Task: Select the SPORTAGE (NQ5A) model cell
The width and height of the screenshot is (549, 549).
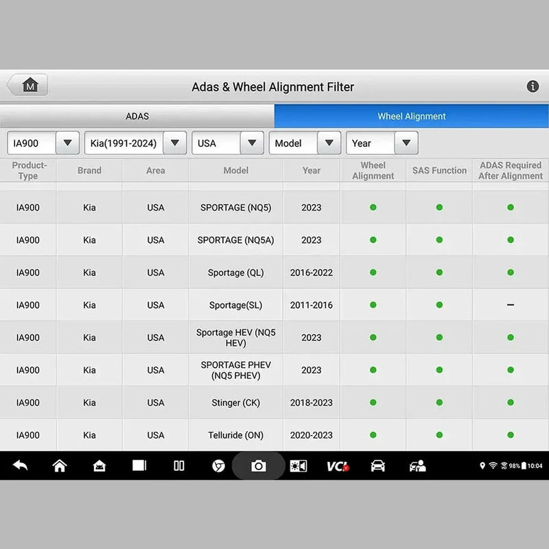Action: (x=236, y=240)
